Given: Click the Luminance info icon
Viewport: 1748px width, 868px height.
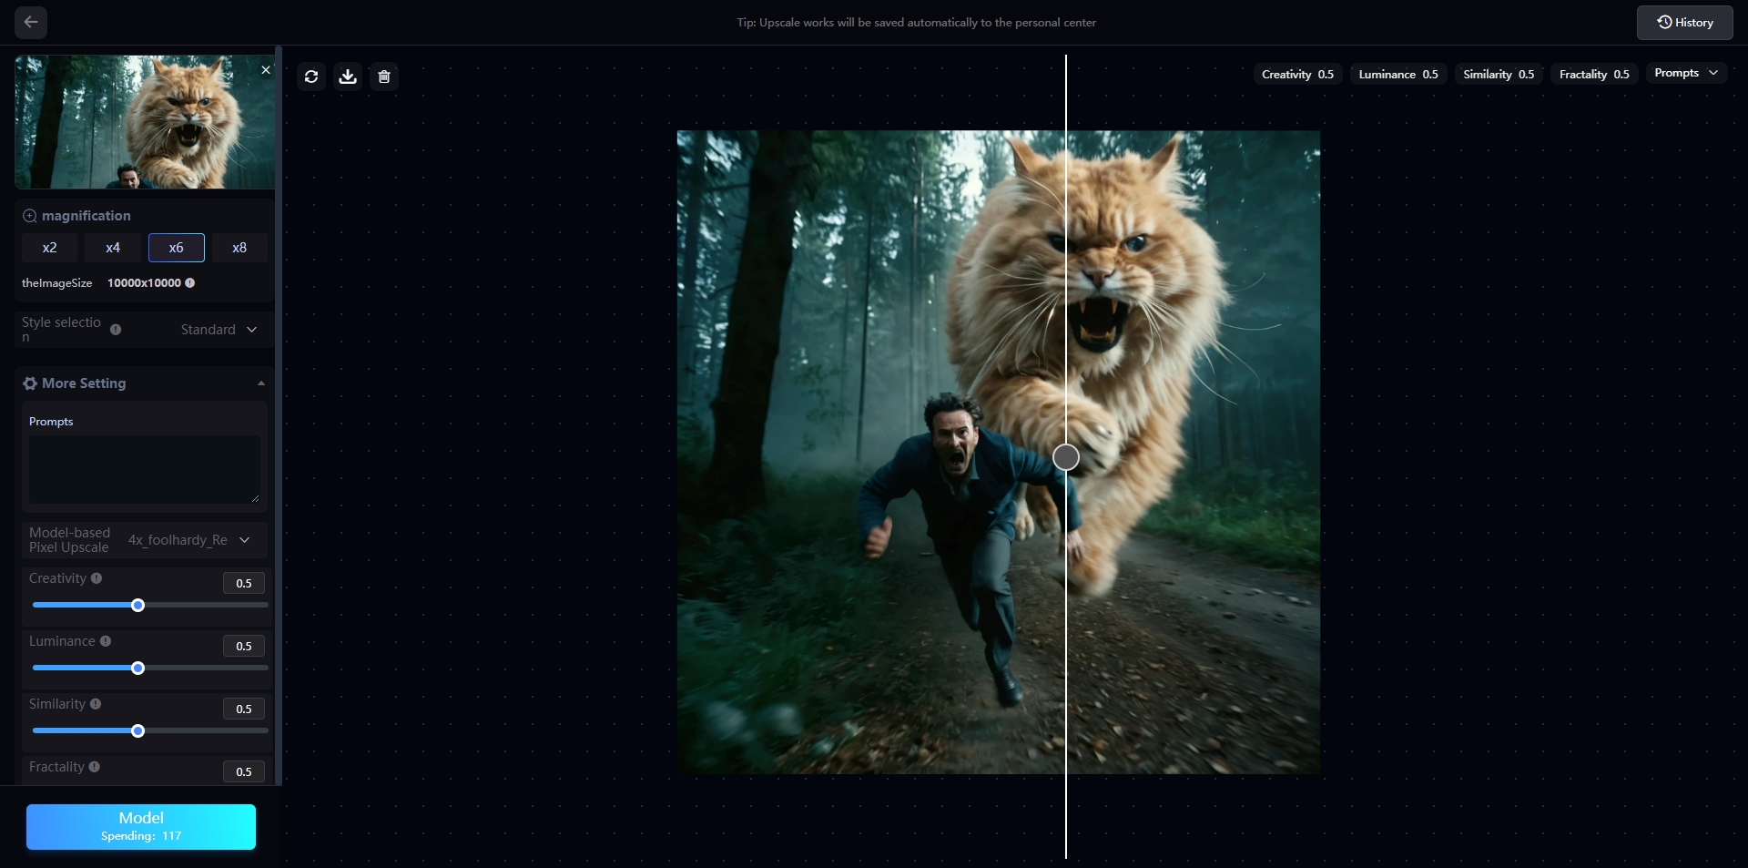Looking at the screenshot, I should click(106, 641).
